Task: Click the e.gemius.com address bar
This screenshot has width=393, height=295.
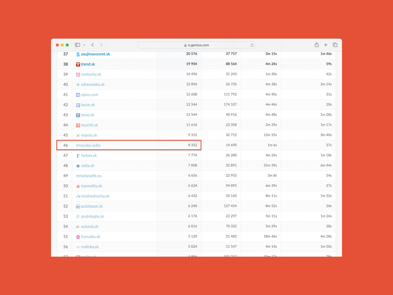Action: (x=196, y=45)
